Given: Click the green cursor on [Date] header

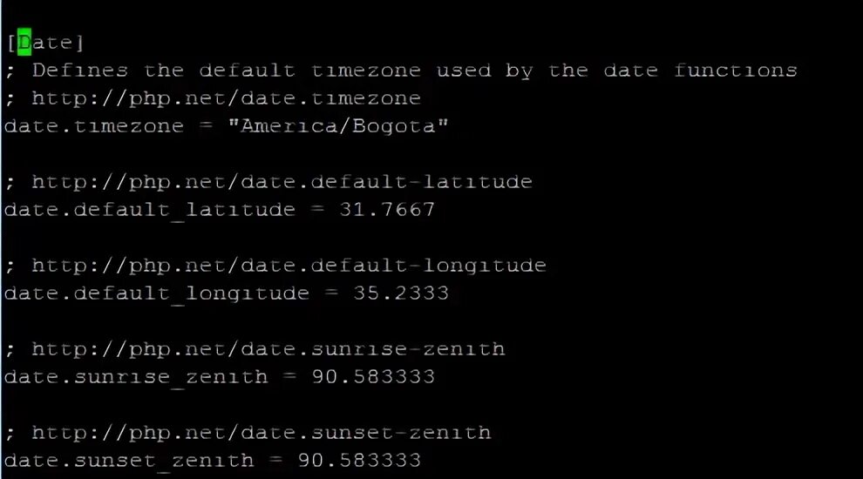Looking at the screenshot, I should pyautogui.click(x=24, y=43).
